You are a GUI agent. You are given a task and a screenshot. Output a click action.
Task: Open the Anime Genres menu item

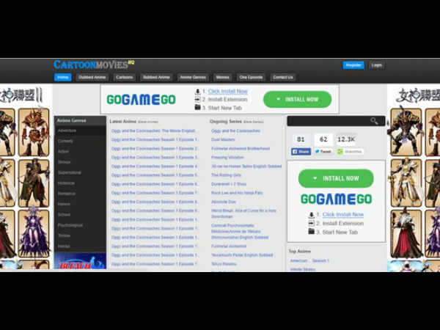(193, 77)
